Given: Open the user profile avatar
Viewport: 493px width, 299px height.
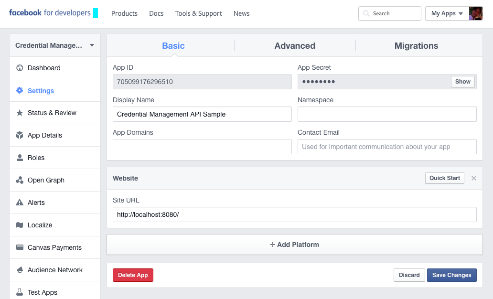Looking at the screenshot, I should pyautogui.click(x=476, y=13).
